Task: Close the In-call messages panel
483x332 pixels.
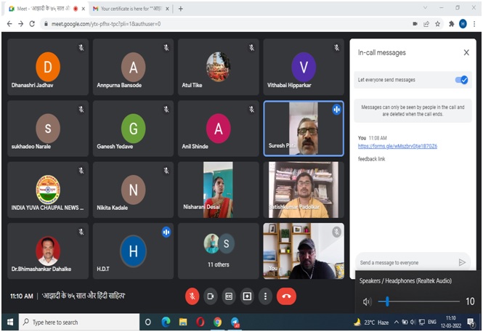Action: coord(466,53)
